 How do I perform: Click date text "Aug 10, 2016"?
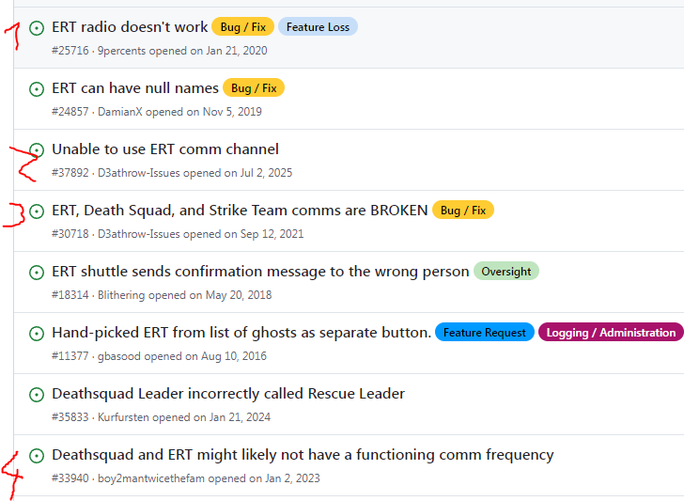234,356
